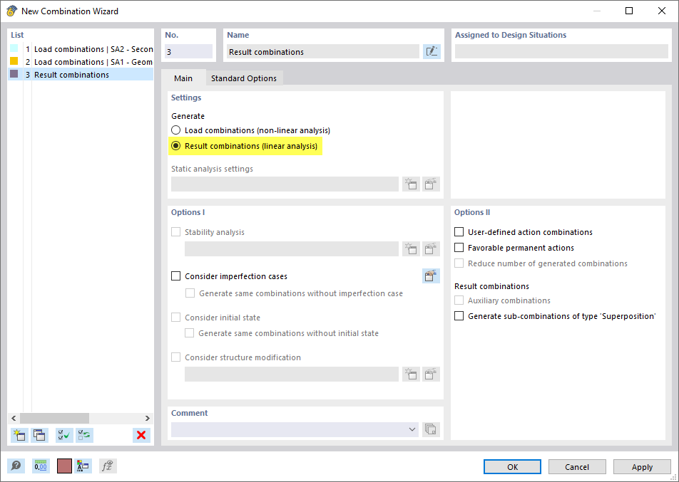Open the imperfection cases selection icon
The image size is (679, 482).
pos(431,276)
